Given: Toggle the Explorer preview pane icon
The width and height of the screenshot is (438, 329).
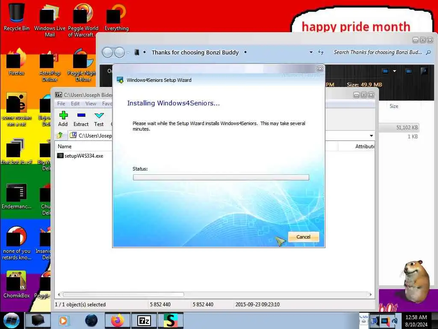Looking at the screenshot, I should point(408,71).
